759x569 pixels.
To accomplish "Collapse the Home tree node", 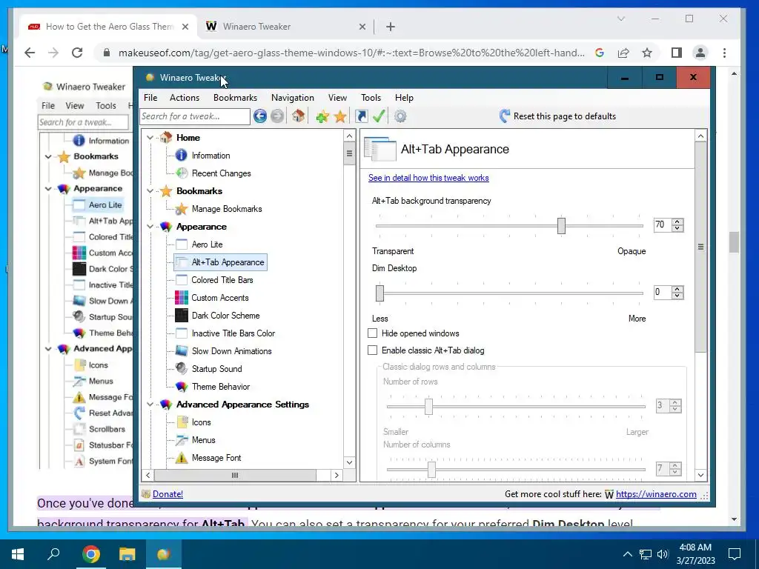I will (x=150, y=137).
